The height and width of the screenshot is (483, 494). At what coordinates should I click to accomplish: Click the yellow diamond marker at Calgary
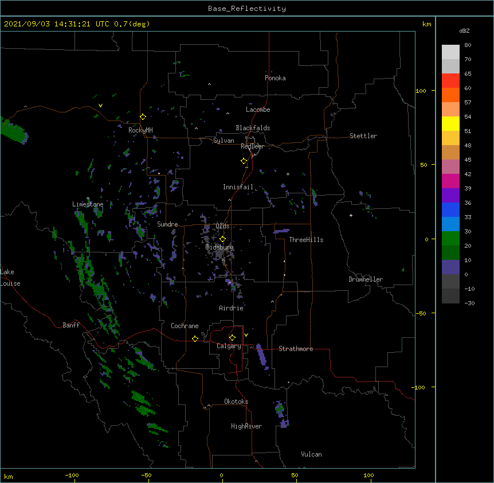[x=232, y=338]
